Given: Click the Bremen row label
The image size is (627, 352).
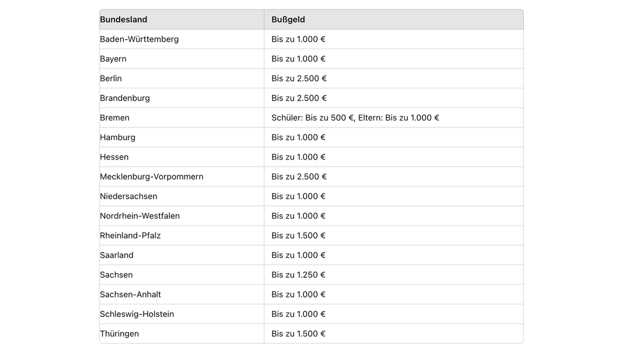Looking at the screenshot, I should (x=115, y=118).
